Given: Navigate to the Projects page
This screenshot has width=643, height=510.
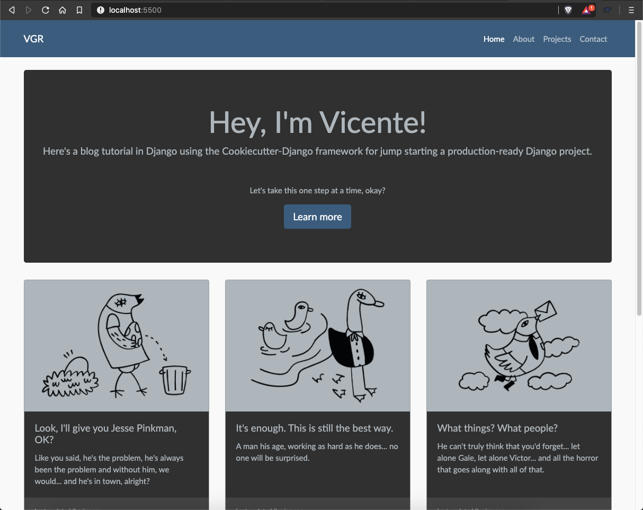Looking at the screenshot, I should click(x=557, y=39).
